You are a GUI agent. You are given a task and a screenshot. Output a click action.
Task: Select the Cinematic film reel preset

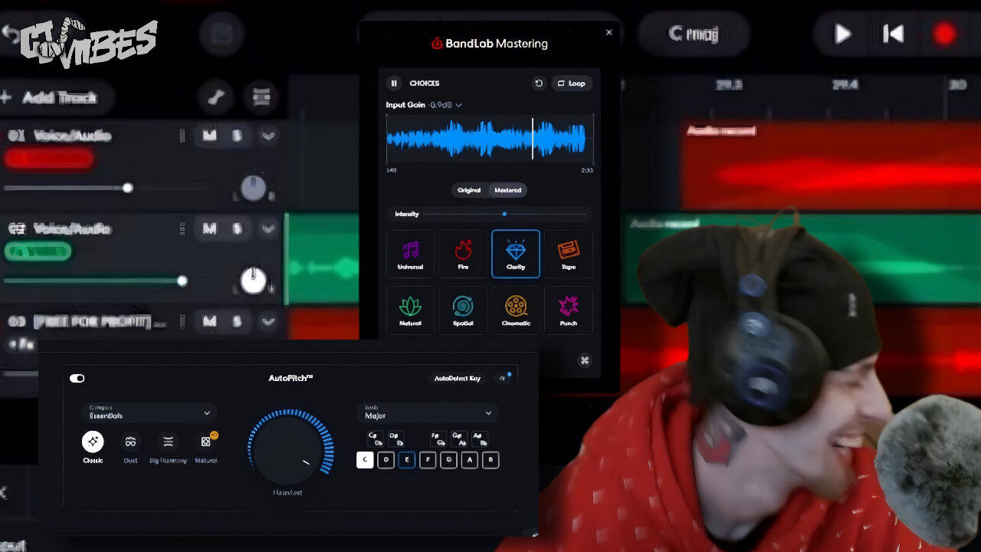pyautogui.click(x=516, y=310)
